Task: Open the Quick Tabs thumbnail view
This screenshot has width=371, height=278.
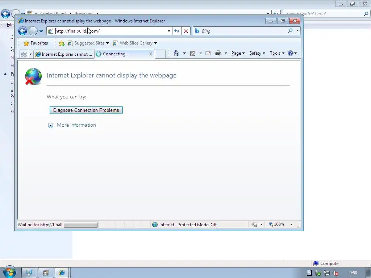Action: (x=24, y=54)
